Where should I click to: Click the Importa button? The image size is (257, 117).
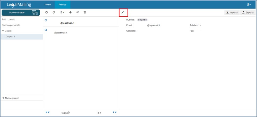coord(232,12)
